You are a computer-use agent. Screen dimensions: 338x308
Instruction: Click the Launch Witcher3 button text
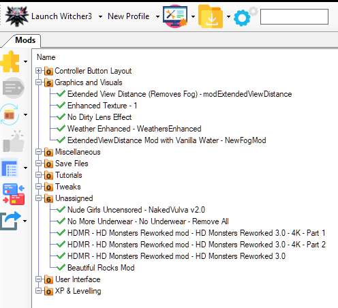pos(61,16)
